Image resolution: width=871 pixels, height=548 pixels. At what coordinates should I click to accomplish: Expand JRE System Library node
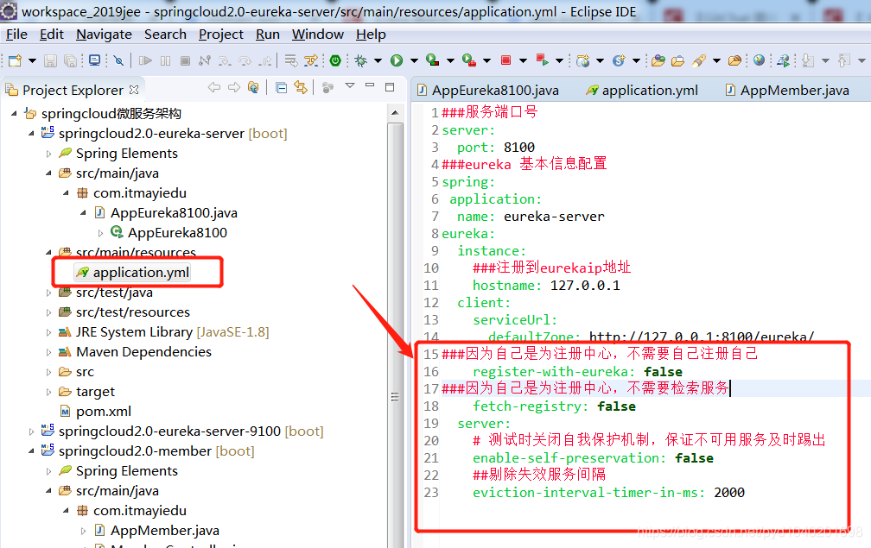point(48,332)
